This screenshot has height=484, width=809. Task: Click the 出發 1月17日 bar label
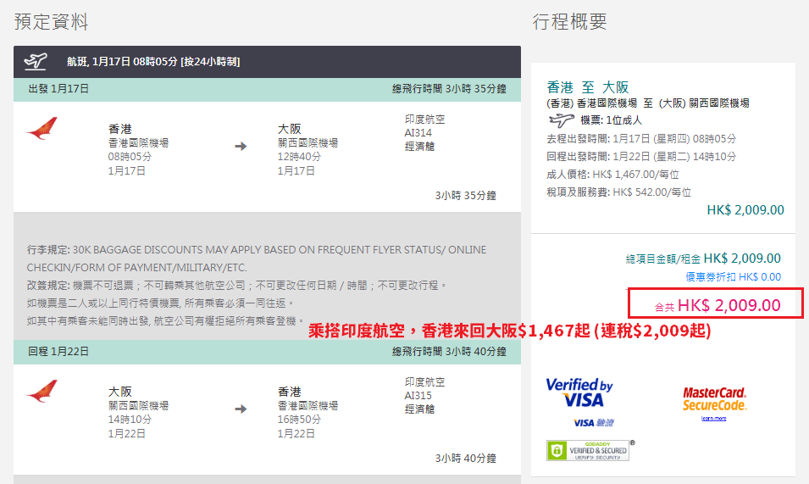tap(58, 89)
